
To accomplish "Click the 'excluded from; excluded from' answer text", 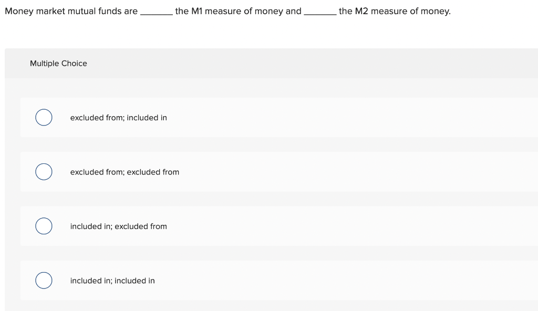I will [125, 172].
